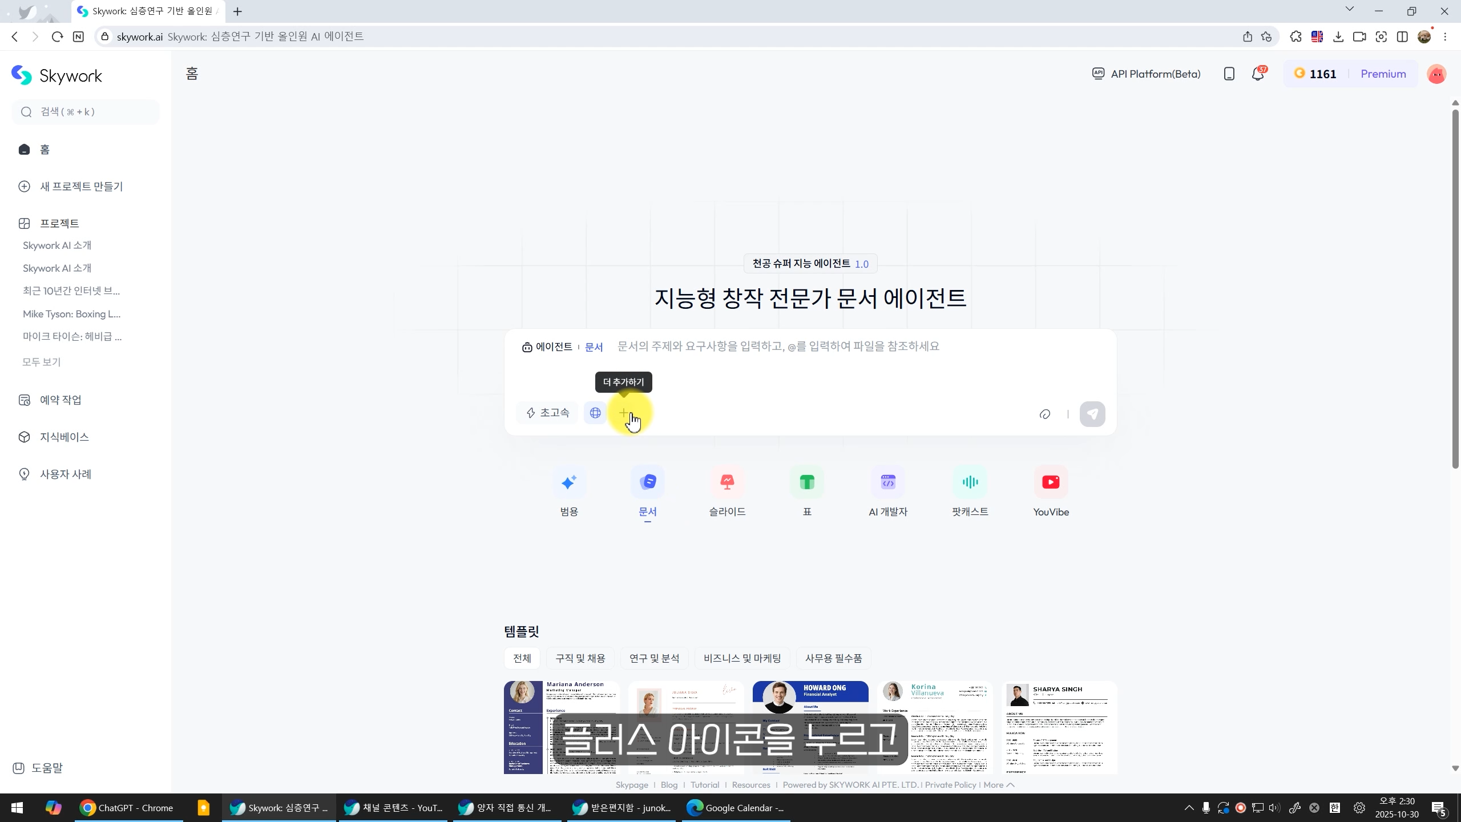Click the browser reload button
The height and width of the screenshot is (822, 1461).
click(57, 37)
